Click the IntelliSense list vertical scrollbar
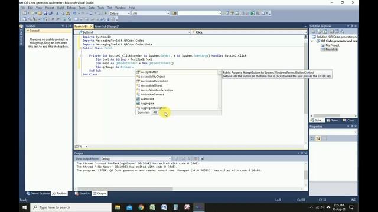378x212 pixels. coord(220,90)
